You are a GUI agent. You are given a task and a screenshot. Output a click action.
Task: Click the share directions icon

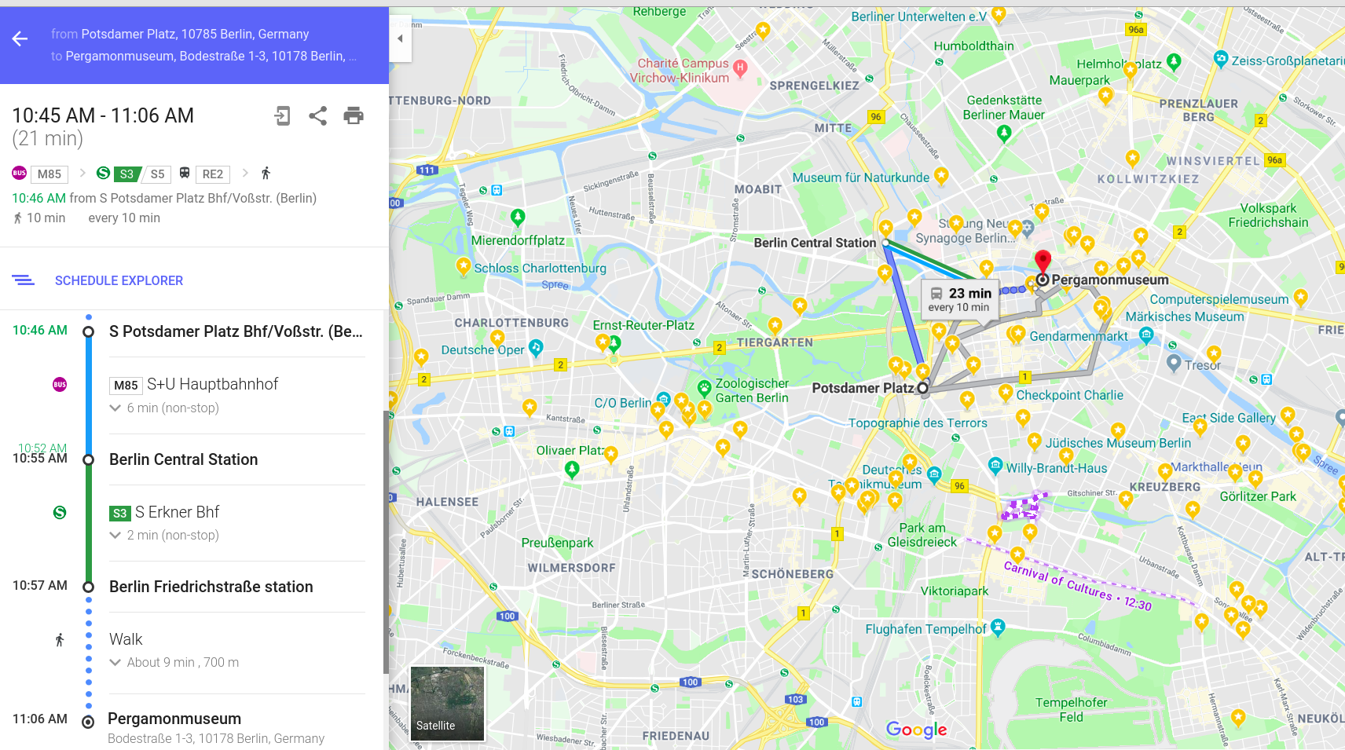[317, 116]
